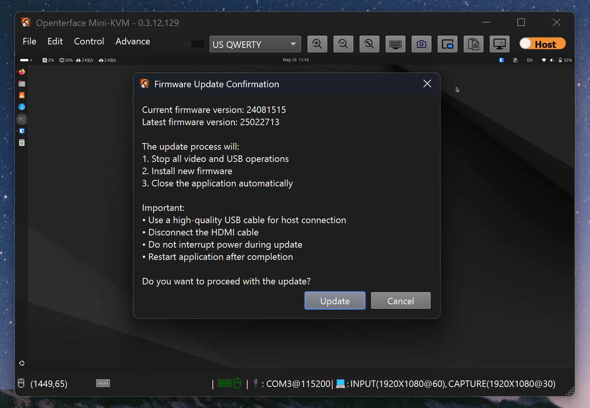Click the 3 KB/s network indicator
The image size is (590, 408).
85,60
